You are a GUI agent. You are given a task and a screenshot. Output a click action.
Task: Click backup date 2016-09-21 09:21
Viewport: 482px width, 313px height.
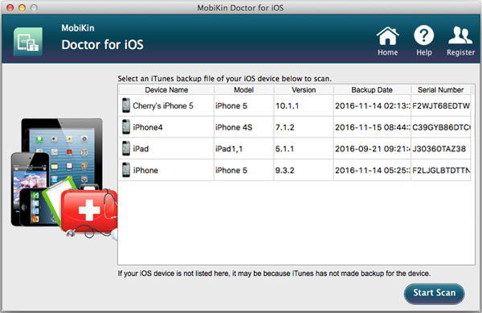tap(372, 149)
